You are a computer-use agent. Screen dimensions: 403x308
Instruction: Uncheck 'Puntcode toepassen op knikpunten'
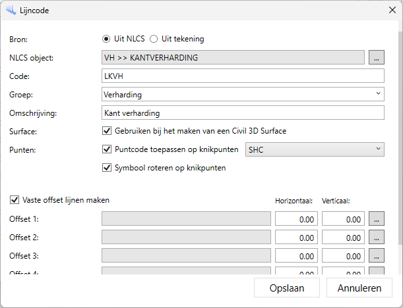(x=108, y=149)
